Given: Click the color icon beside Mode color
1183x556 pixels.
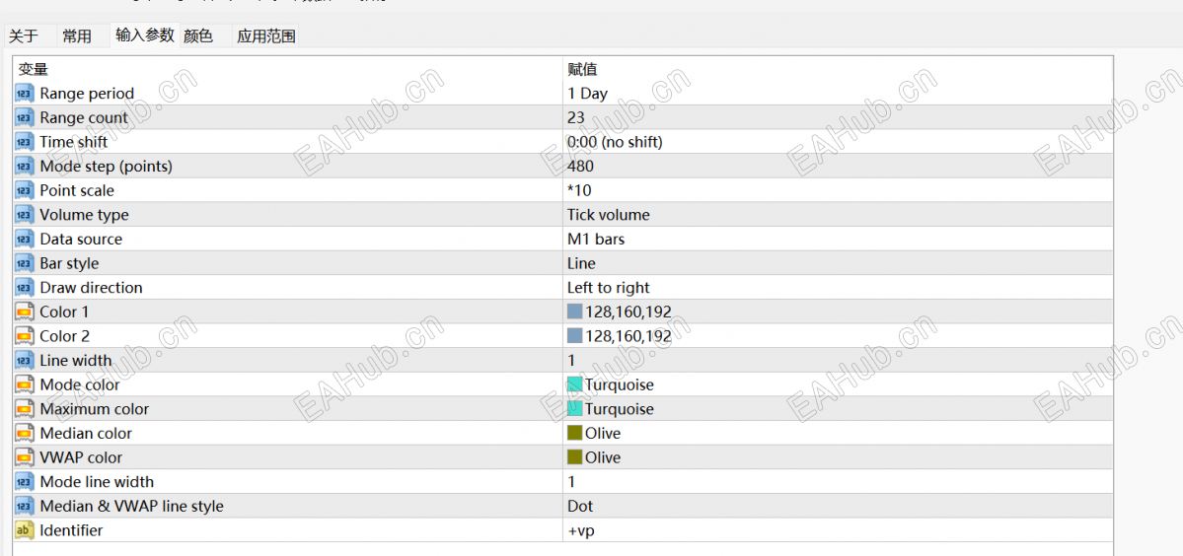Looking at the screenshot, I should 25,384.
